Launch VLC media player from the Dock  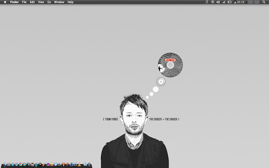tap(79, 164)
